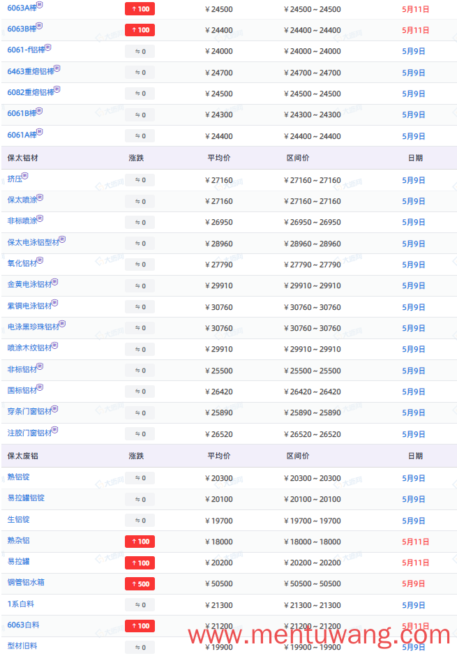
Task: Click the superscript icon next to 6063B棒
Action: 40,26
